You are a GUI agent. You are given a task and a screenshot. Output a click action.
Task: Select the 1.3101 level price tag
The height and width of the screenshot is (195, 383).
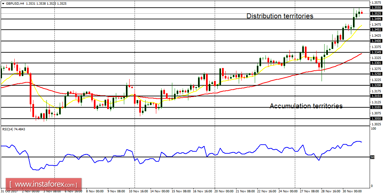[376, 107]
